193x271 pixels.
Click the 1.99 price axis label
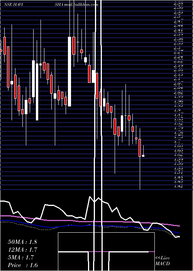click(x=178, y=97)
